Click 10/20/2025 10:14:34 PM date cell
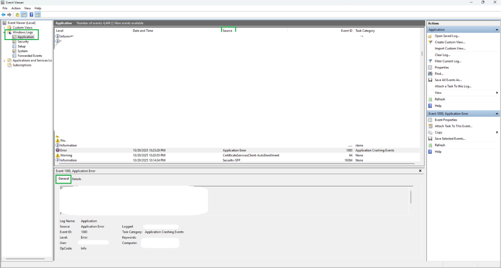 (149, 160)
